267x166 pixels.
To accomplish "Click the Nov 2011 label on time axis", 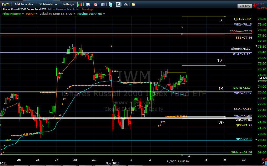I will (x=112, y=163).
